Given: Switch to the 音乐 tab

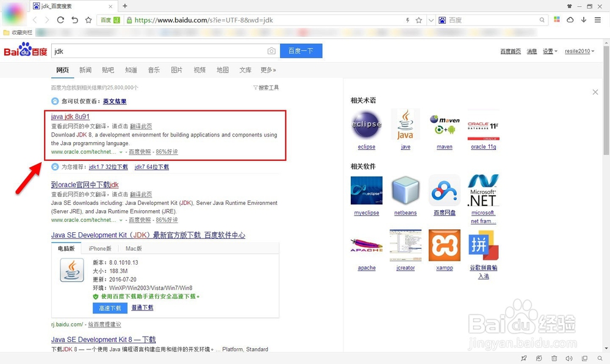Looking at the screenshot, I should [x=154, y=70].
